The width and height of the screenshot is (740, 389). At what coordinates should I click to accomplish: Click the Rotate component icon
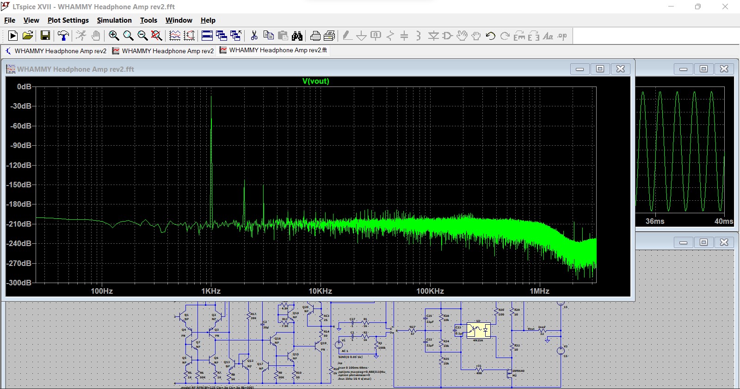click(x=519, y=36)
